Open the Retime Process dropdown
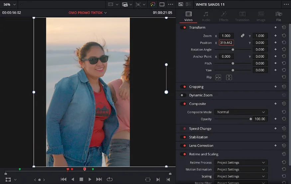The height and width of the screenshot is (184, 291). (241, 162)
